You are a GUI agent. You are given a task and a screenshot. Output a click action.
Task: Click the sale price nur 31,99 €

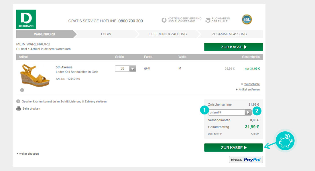click(x=252, y=69)
